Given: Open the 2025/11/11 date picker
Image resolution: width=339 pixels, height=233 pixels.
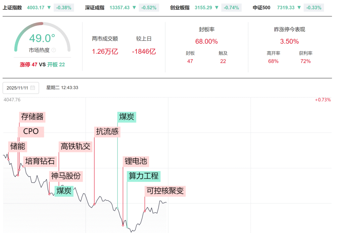Looking at the screenshot, I should (21, 88).
